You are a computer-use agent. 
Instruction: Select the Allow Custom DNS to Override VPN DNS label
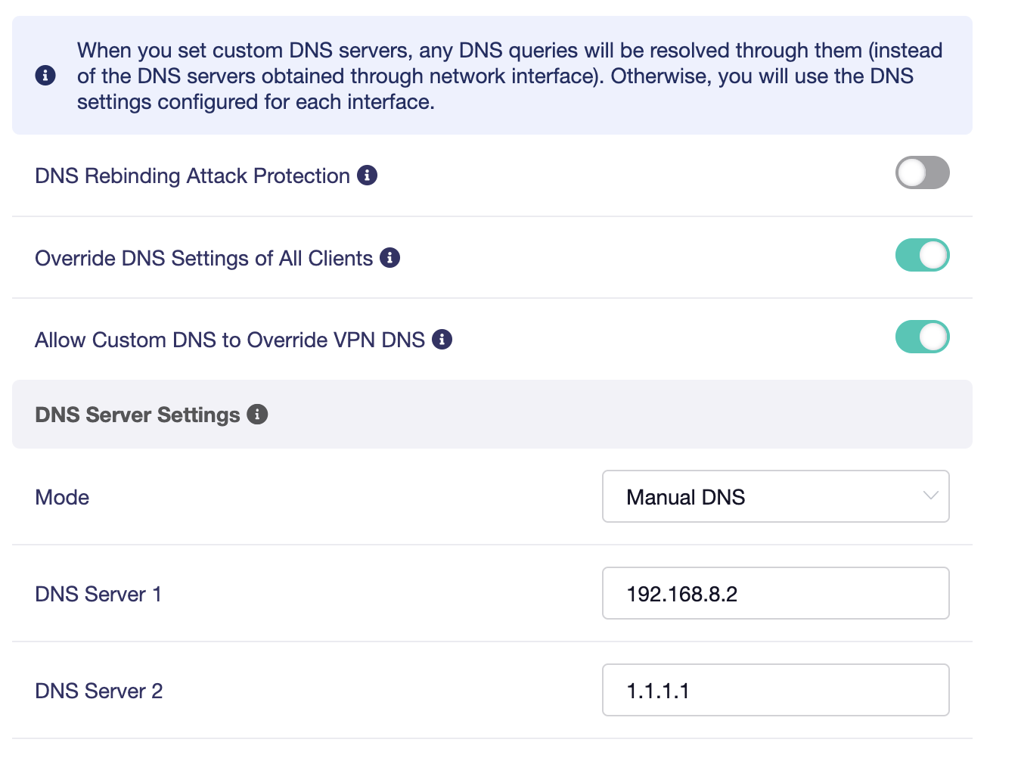[x=230, y=340]
